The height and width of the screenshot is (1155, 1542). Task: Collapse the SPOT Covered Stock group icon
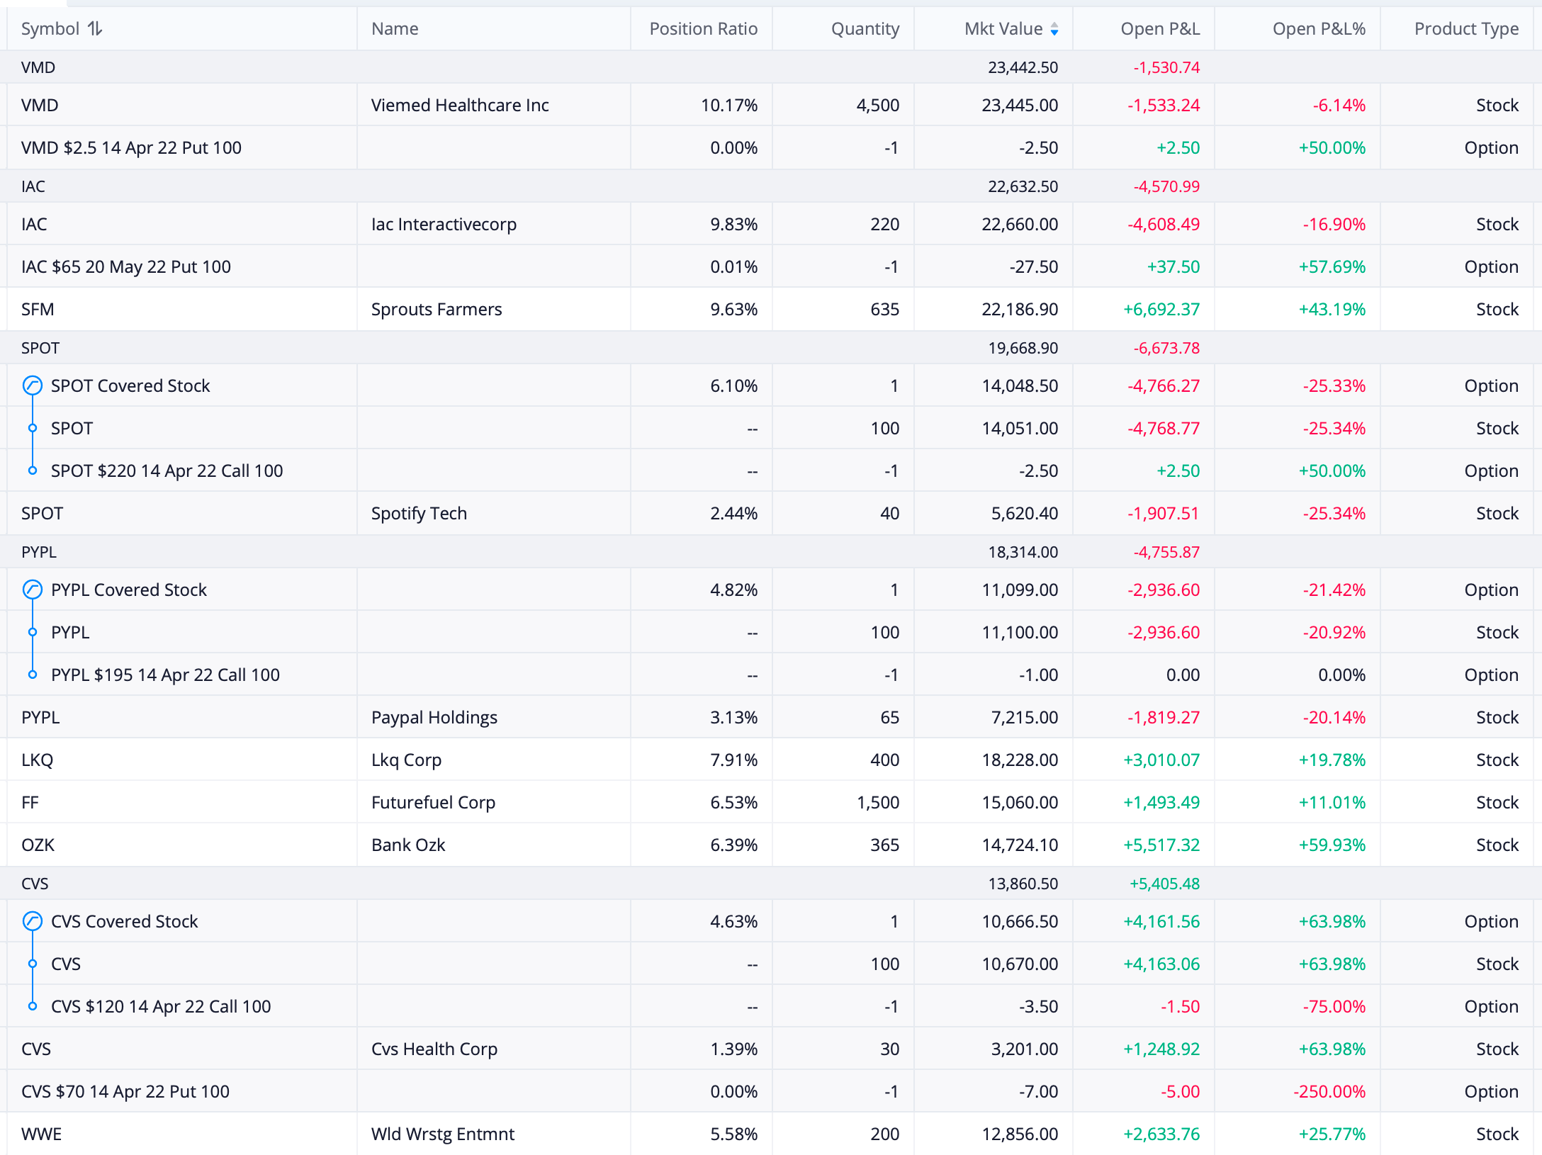(x=33, y=385)
